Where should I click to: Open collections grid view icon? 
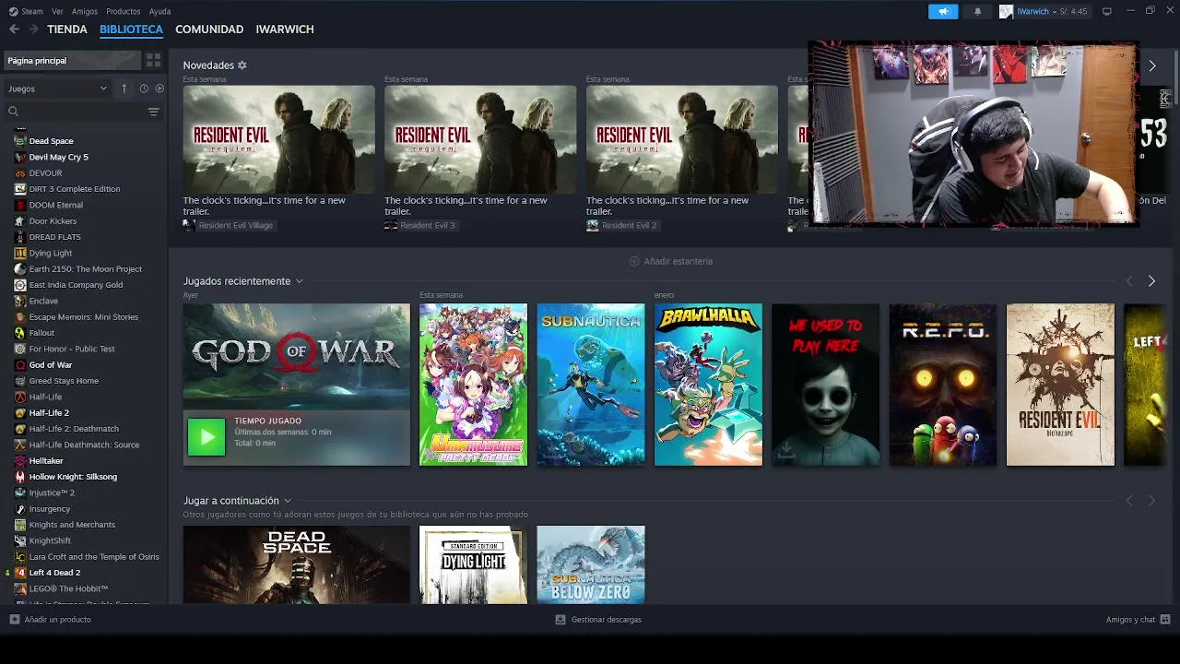(153, 60)
